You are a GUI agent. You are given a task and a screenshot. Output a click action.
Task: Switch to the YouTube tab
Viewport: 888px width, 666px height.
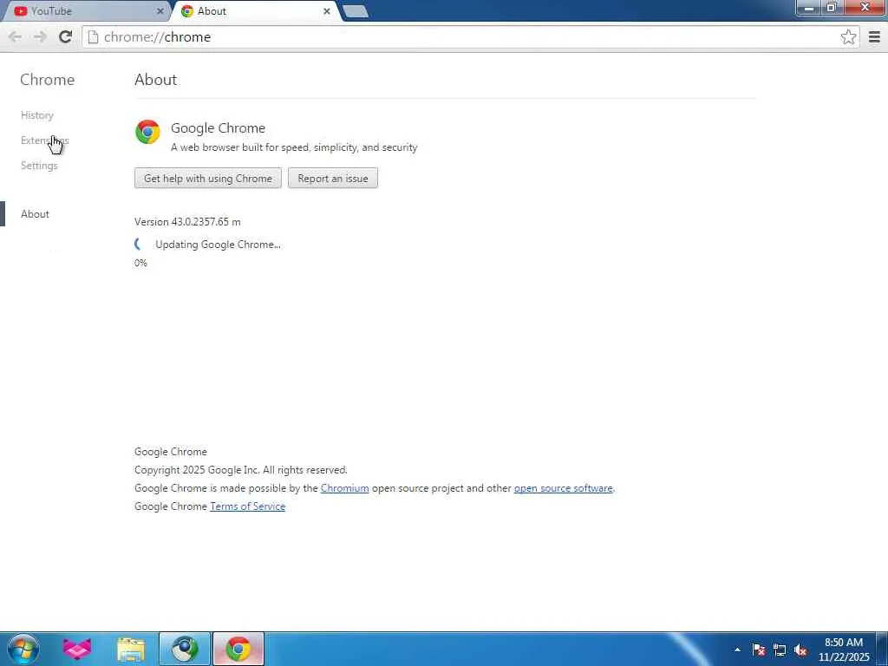tap(85, 10)
